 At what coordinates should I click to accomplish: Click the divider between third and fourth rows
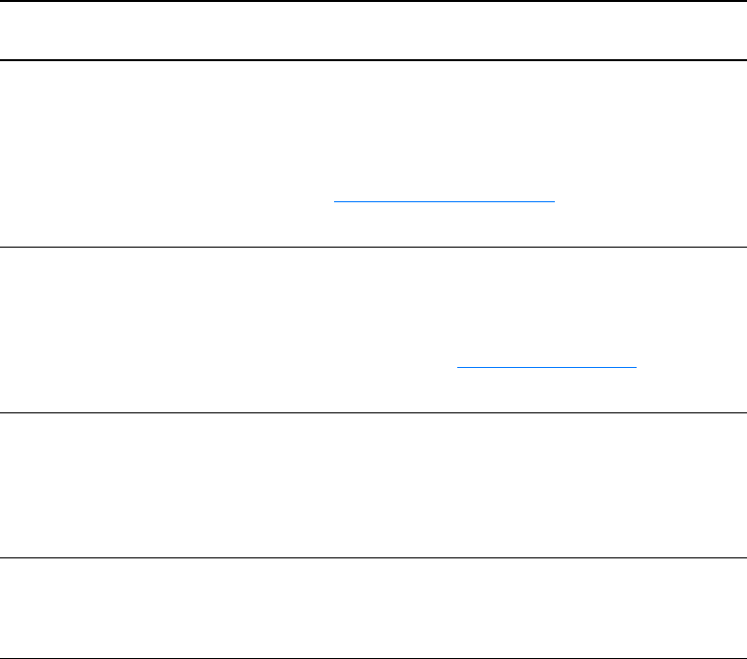[373, 558]
